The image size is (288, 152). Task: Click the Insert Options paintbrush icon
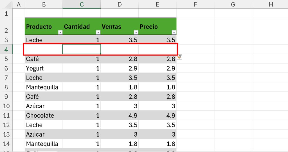click(180, 57)
